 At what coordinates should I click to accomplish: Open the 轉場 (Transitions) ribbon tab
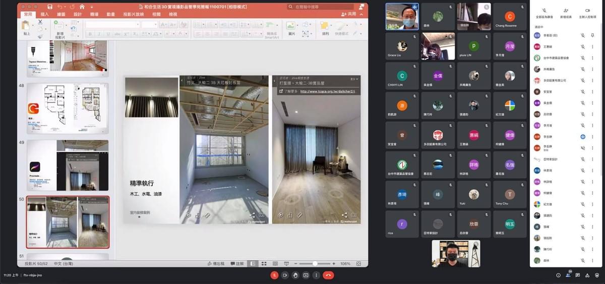click(x=94, y=15)
